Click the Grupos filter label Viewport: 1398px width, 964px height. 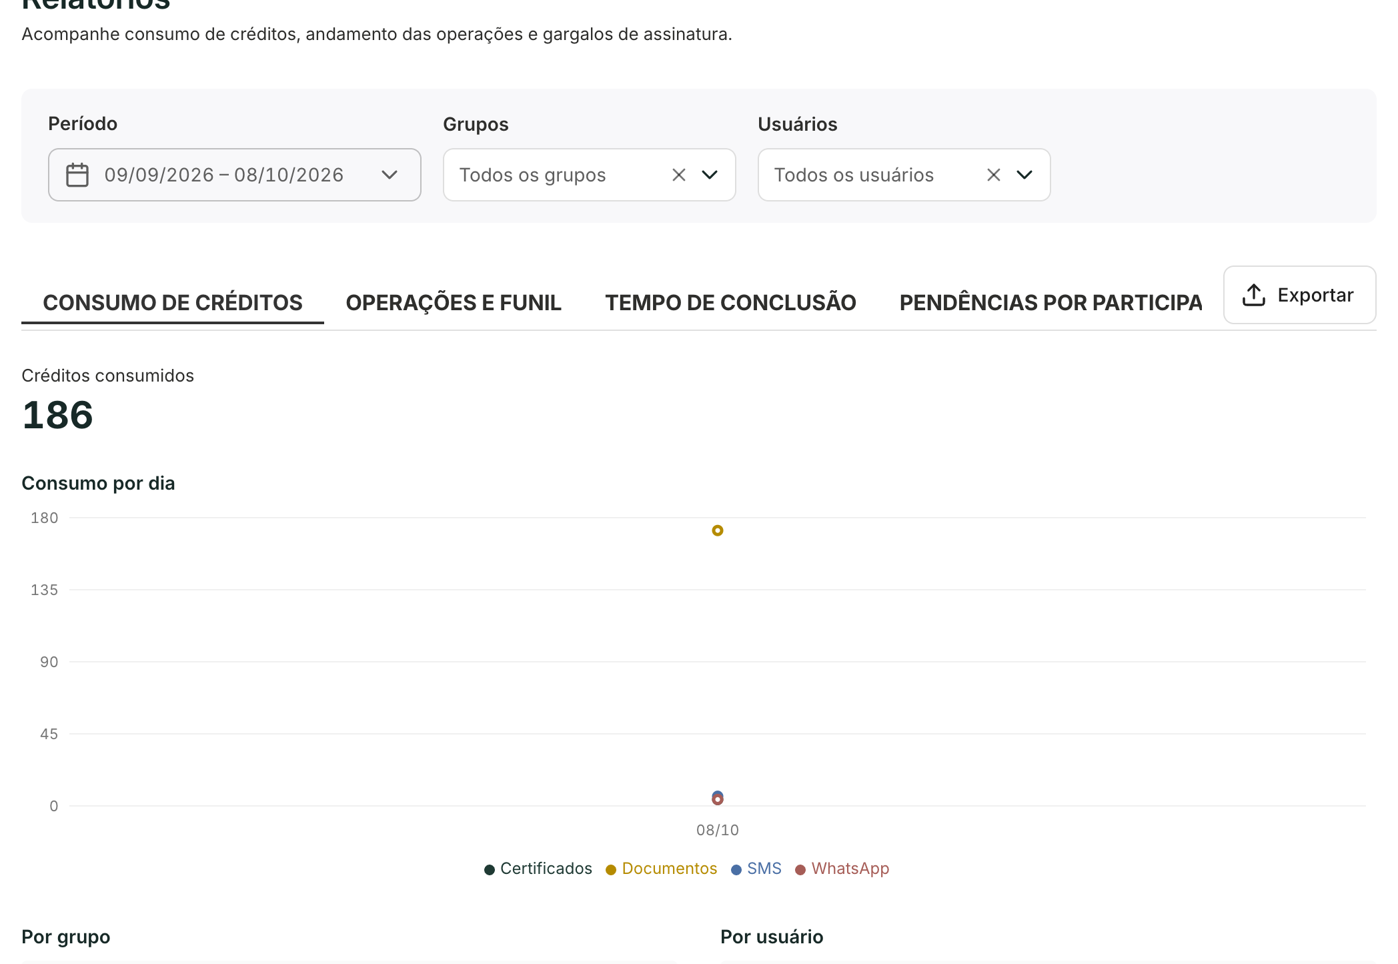476,124
